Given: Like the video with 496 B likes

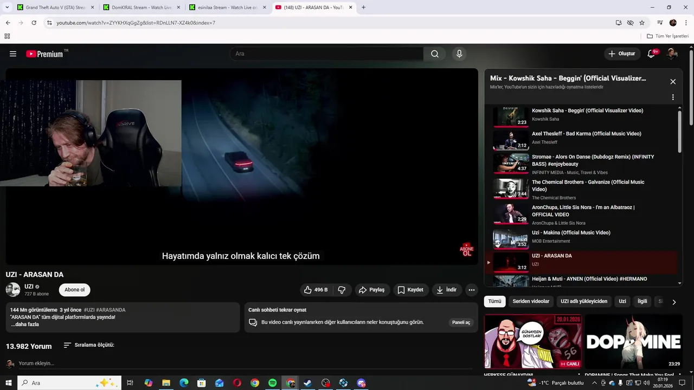Looking at the screenshot, I should point(316,290).
